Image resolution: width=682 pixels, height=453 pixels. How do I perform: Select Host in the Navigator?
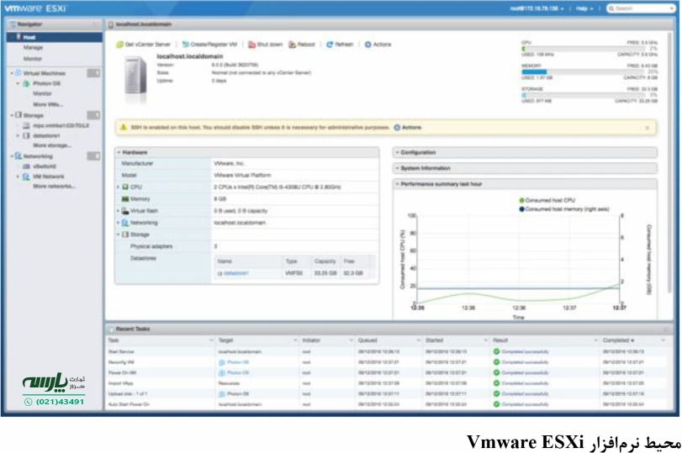55,37
